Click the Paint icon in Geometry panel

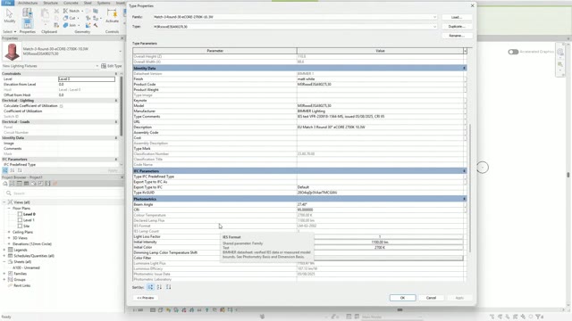click(x=88, y=25)
